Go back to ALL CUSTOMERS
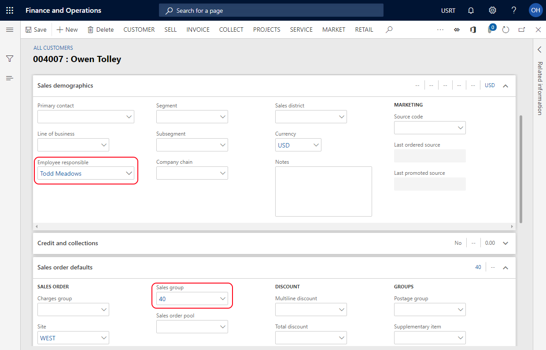The image size is (546, 350). pos(53,48)
